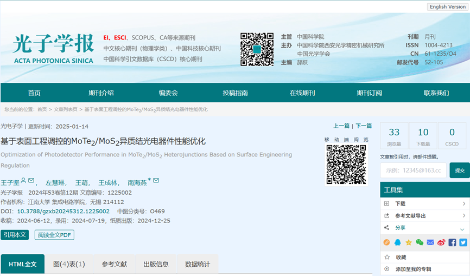This screenshot has width=470, height=276.
Task: Share article via WeChat icon
Action: [x=420, y=242]
